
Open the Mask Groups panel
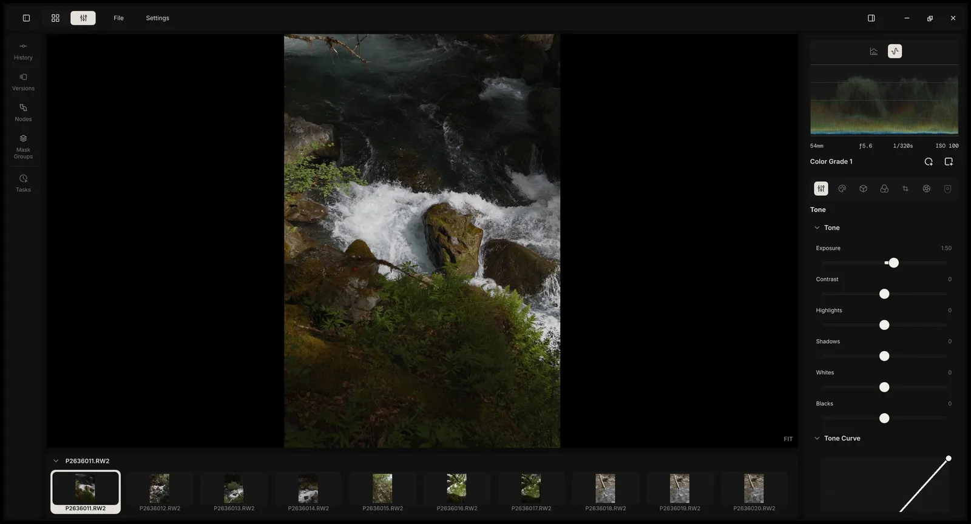(x=23, y=147)
